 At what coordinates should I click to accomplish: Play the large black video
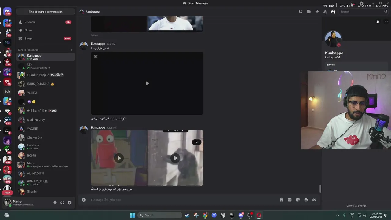coord(147,83)
